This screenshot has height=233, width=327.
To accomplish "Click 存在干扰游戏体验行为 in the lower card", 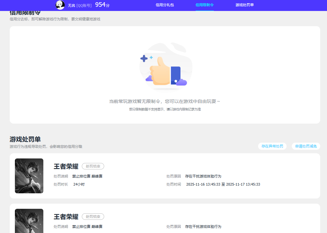I will [203, 227].
